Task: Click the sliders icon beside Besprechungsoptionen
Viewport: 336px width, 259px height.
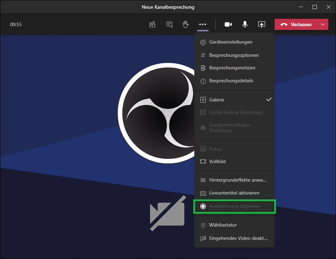Action: click(203, 55)
